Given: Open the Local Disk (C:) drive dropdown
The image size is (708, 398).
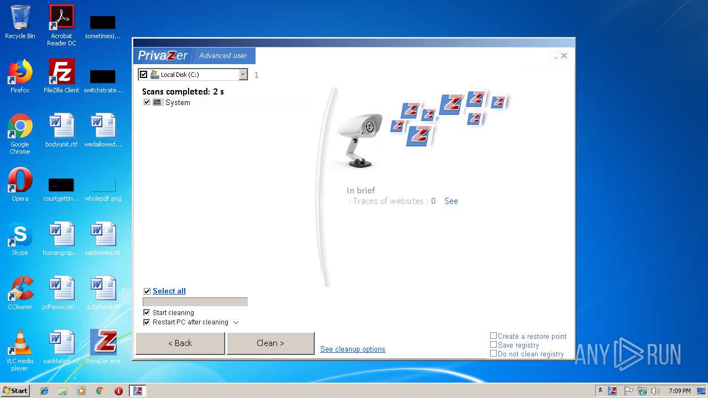Looking at the screenshot, I should 243,75.
